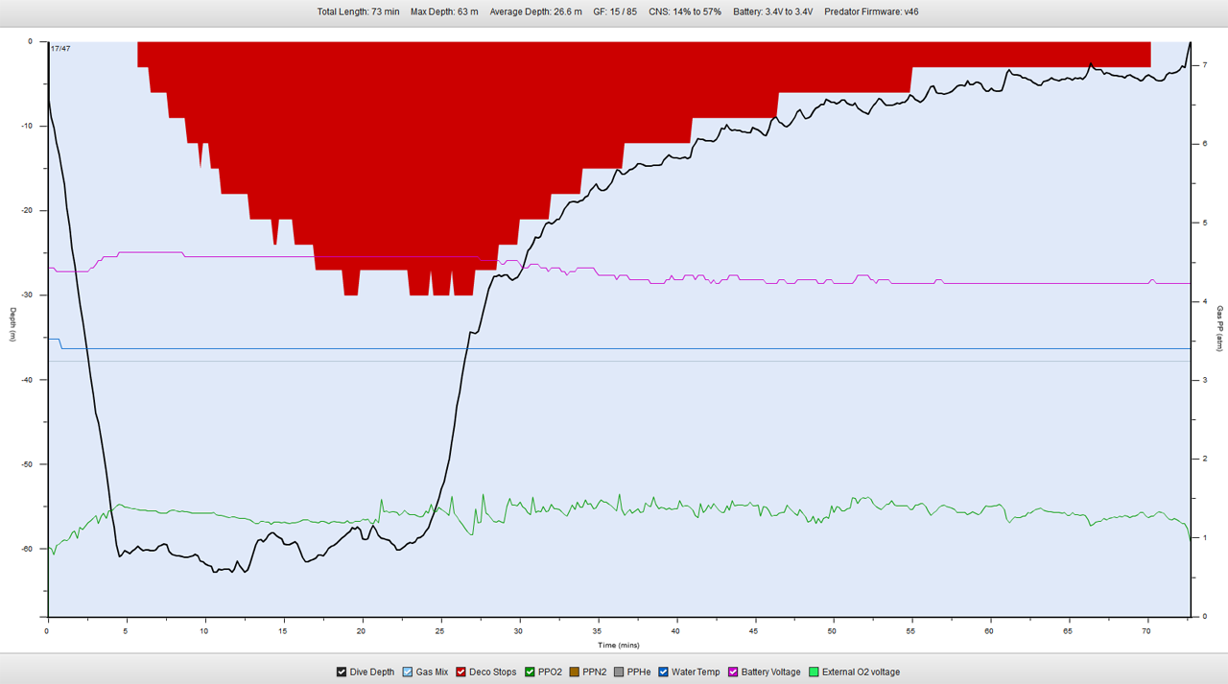
Task: Toggle the Dive Depth checkbox
Action: click(x=342, y=672)
